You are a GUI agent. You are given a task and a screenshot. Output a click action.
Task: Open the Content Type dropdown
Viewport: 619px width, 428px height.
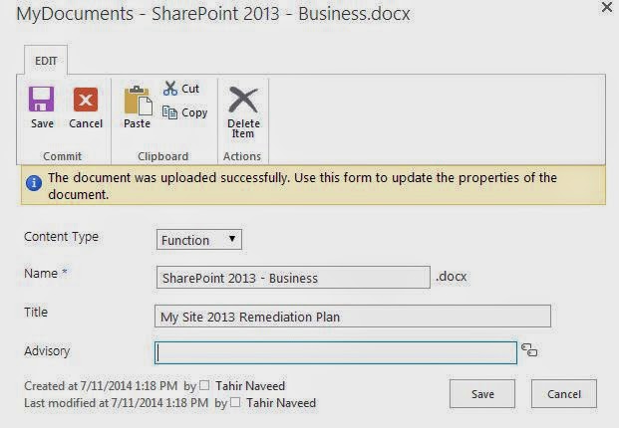pos(199,240)
